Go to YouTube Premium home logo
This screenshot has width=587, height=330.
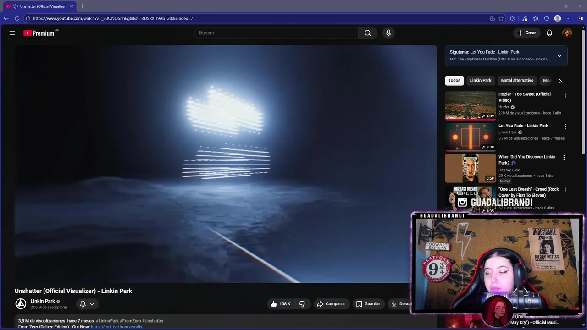[x=39, y=33]
